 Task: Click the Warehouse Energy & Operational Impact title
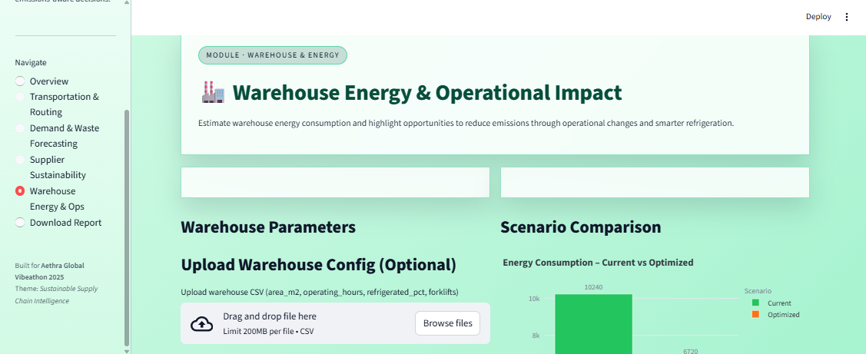tap(427, 93)
